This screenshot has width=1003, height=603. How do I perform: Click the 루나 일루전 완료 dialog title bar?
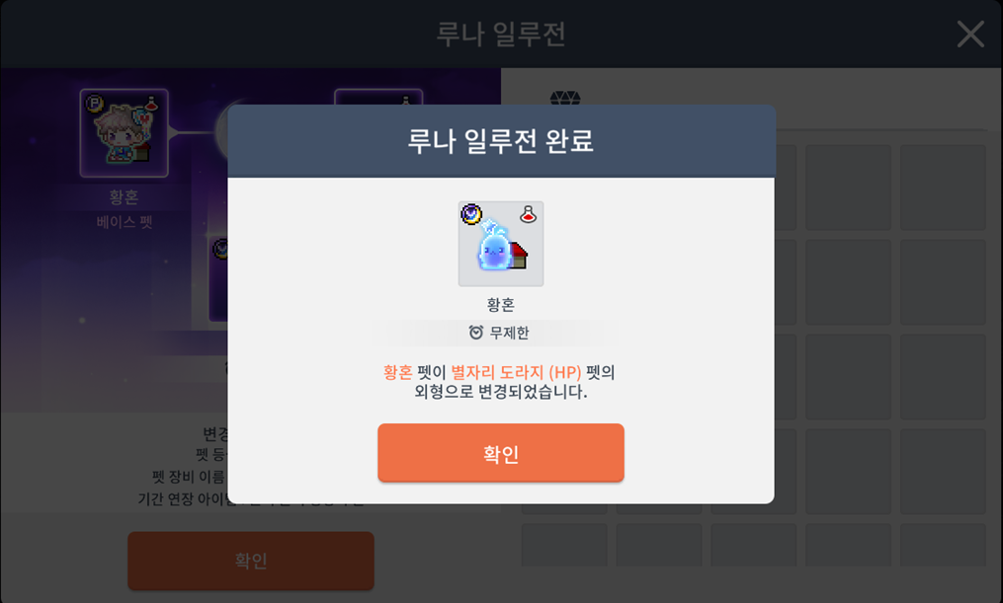[501, 141]
